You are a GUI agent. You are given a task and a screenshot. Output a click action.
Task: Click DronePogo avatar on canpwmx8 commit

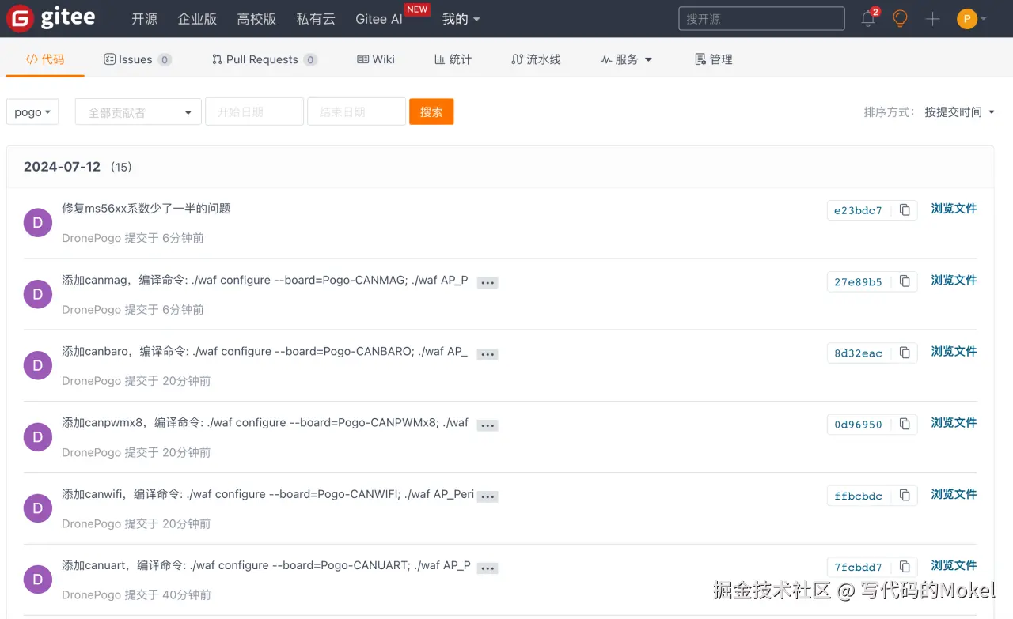point(38,437)
